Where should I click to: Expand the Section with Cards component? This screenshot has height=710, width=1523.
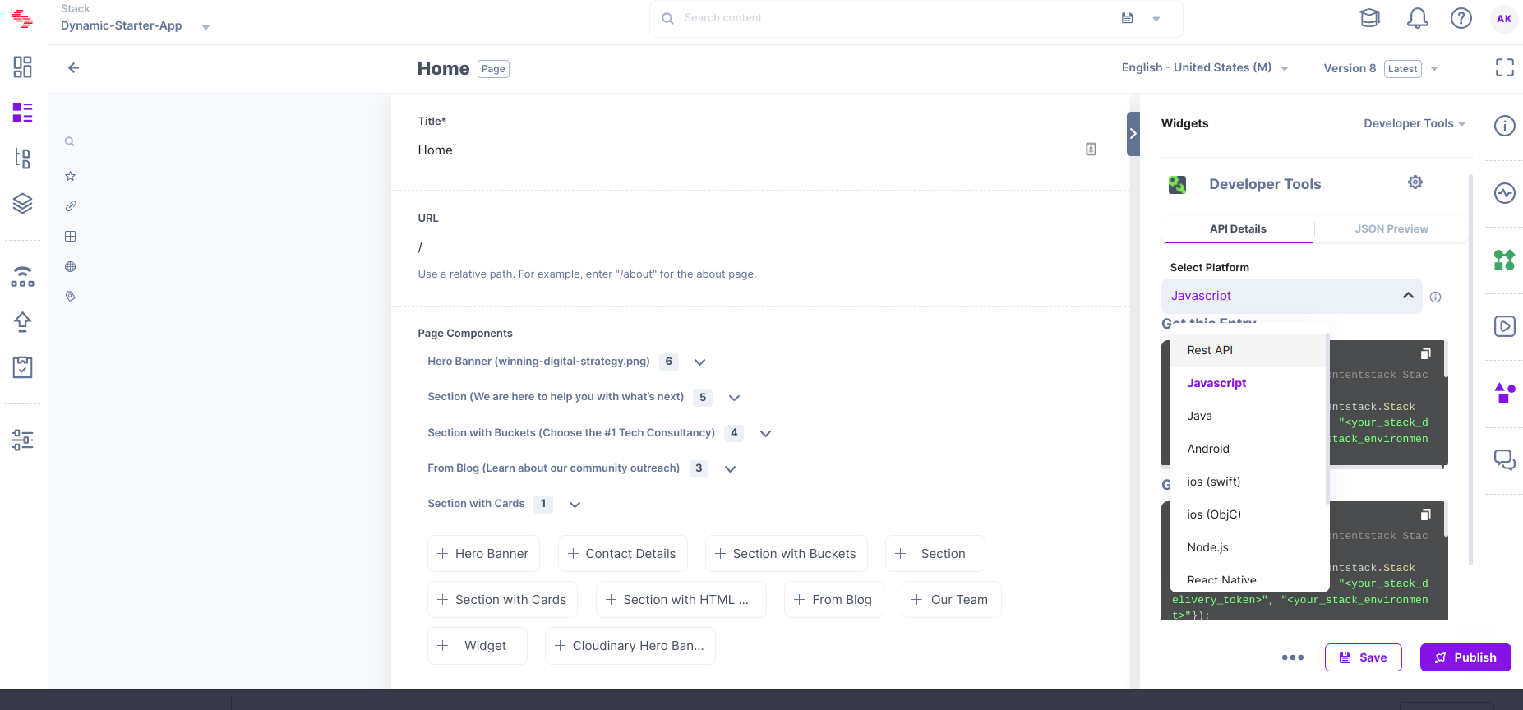click(x=575, y=505)
